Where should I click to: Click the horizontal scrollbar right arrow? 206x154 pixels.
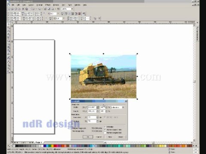192,142
